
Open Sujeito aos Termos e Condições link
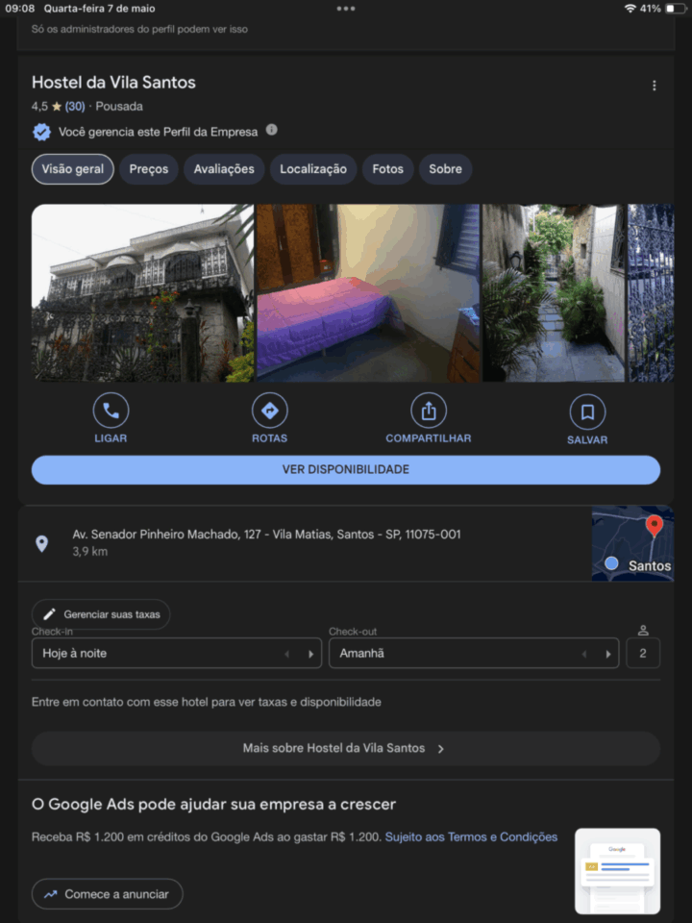click(471, 837)
